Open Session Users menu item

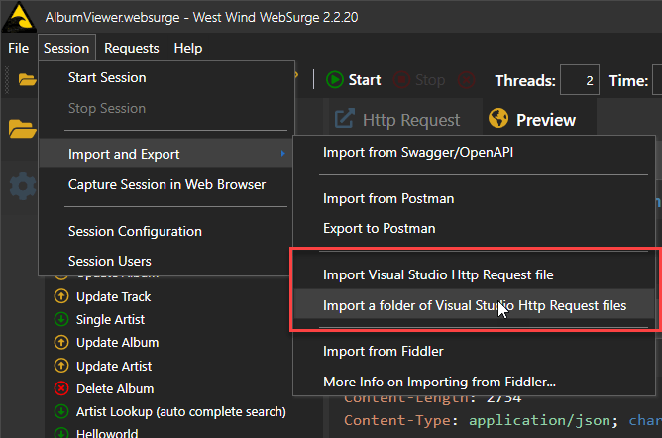[165, 261]
